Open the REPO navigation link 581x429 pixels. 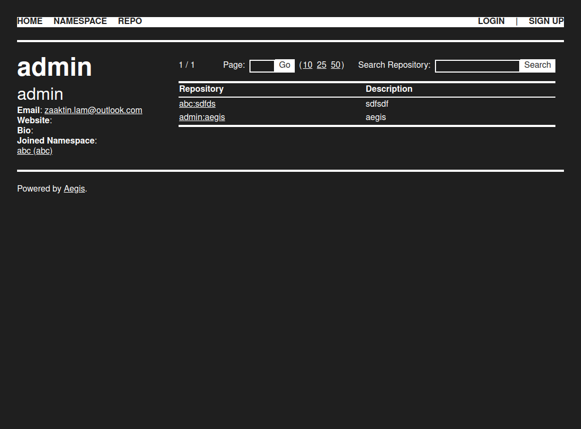[130, 21]
